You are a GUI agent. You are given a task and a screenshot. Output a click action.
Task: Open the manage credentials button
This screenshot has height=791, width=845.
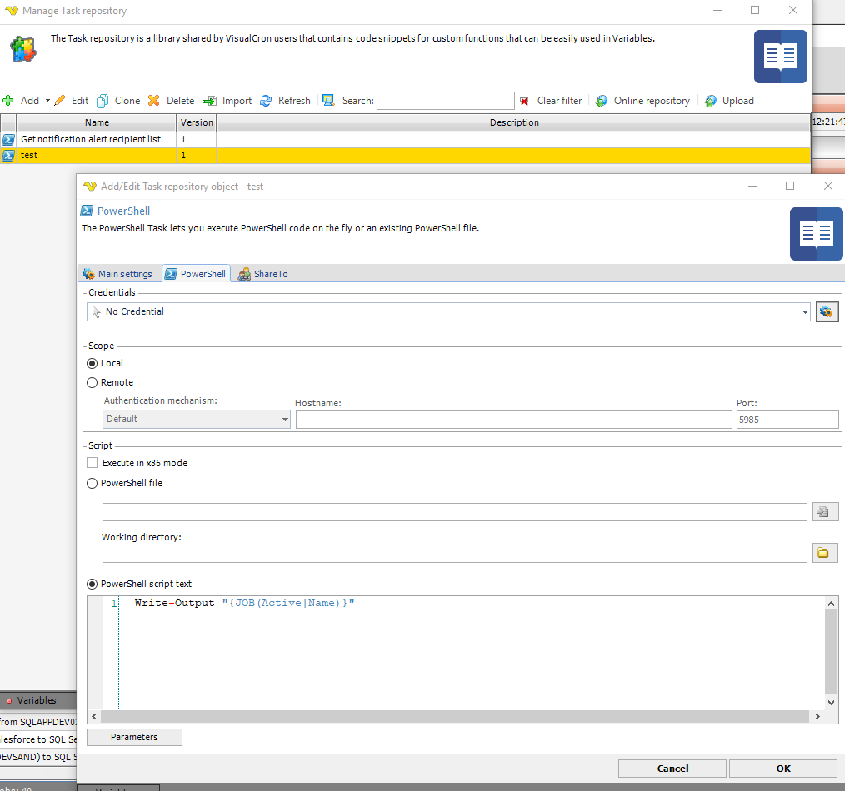(x=827, y=311)
